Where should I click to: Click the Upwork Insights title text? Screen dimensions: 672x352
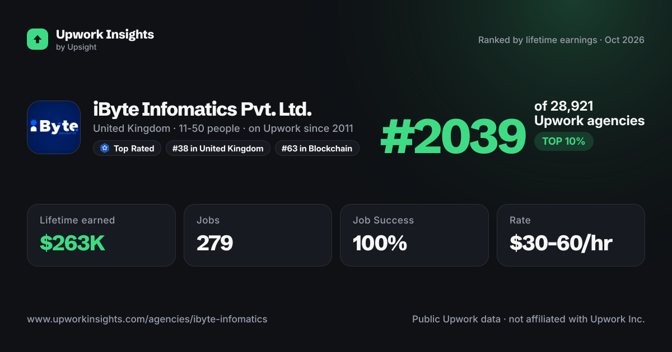[105, 34]
